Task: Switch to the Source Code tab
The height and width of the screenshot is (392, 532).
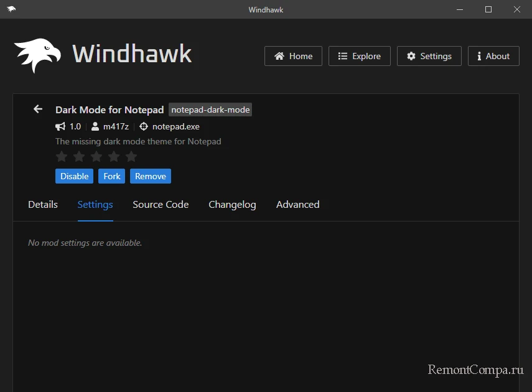Action: pos(161,205)
